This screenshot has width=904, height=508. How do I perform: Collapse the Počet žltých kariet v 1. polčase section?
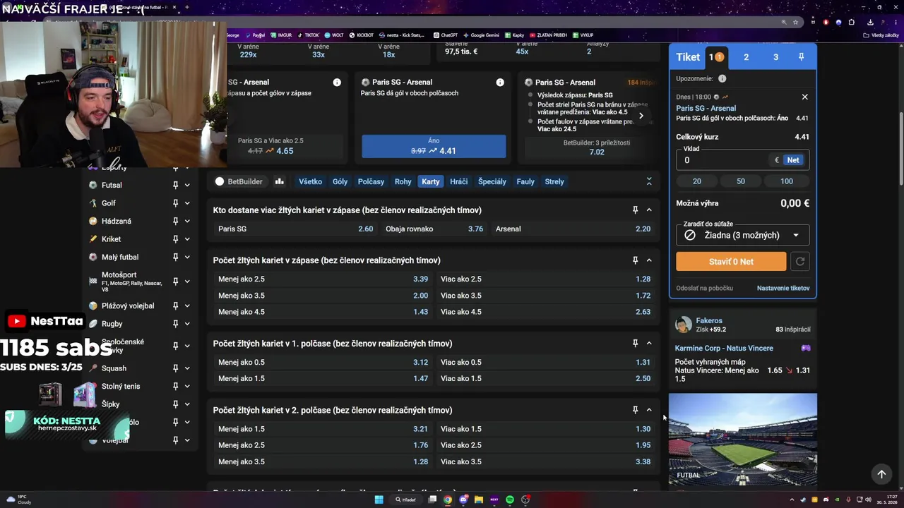pos(649,344)
